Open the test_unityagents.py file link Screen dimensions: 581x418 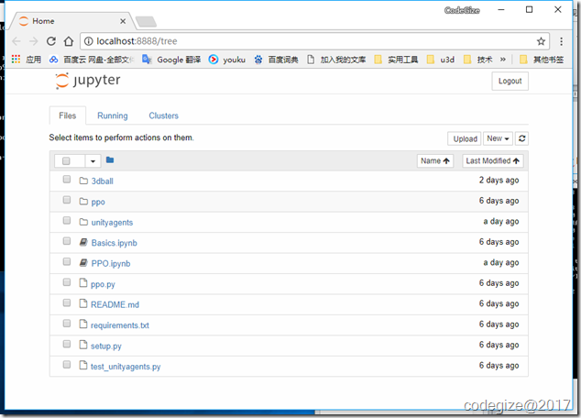click(x=126, y=367)
